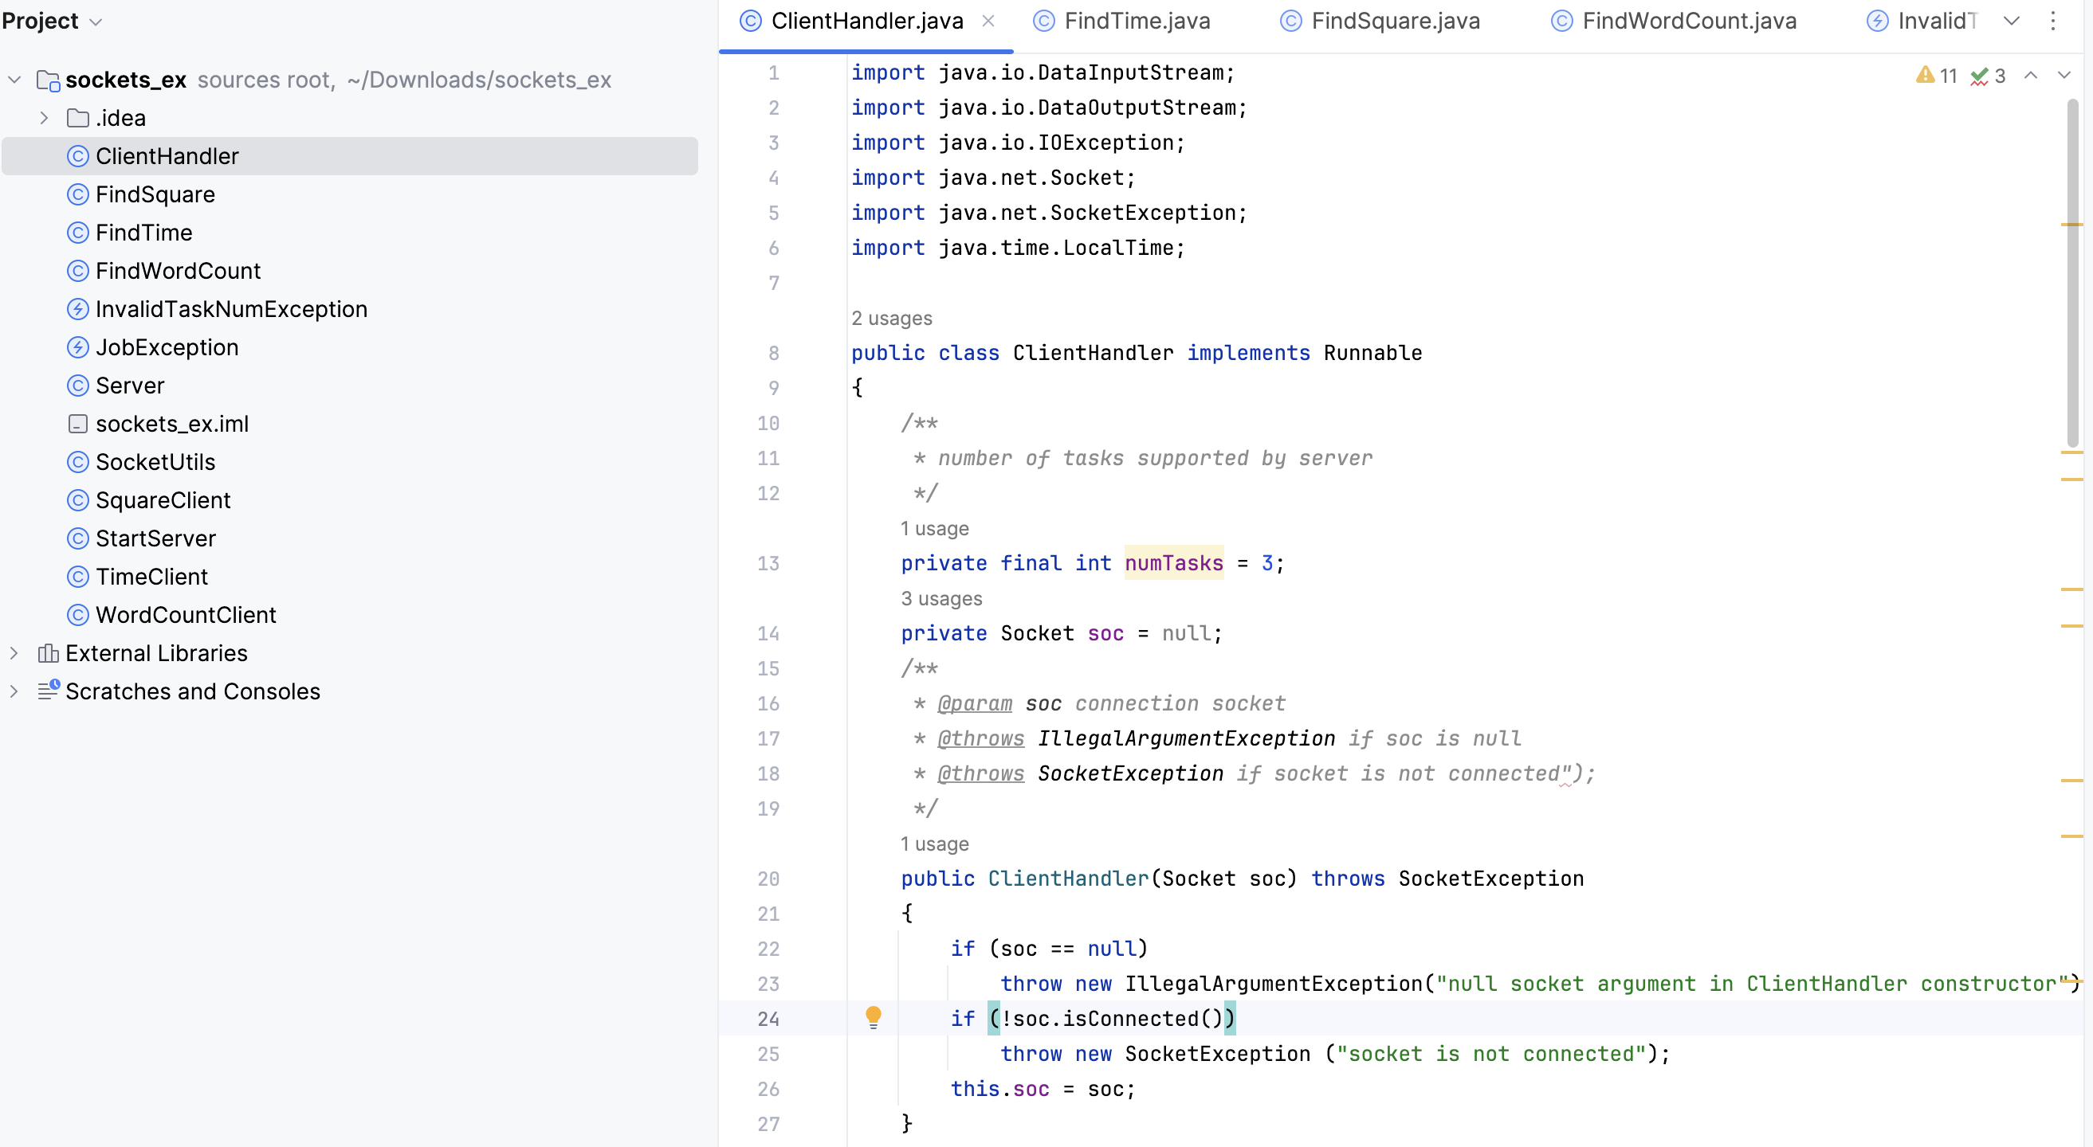
Task: Click the intention light bulb on line 24
Action: [x=874, y=1017]
